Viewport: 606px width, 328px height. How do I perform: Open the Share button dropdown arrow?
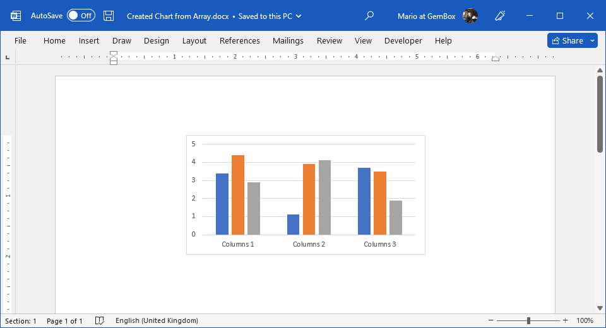(x=592, y=40)
